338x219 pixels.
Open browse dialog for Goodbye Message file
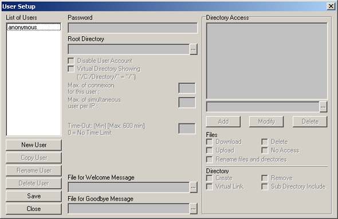[x=194, y=209]
